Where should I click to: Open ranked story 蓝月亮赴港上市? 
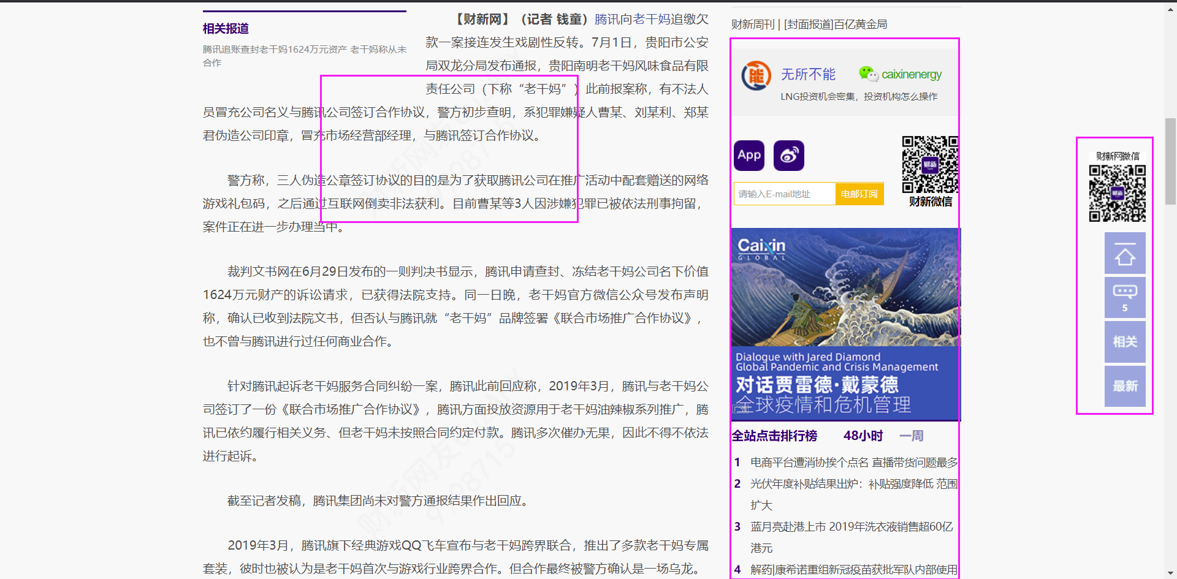tap(852, 537)
